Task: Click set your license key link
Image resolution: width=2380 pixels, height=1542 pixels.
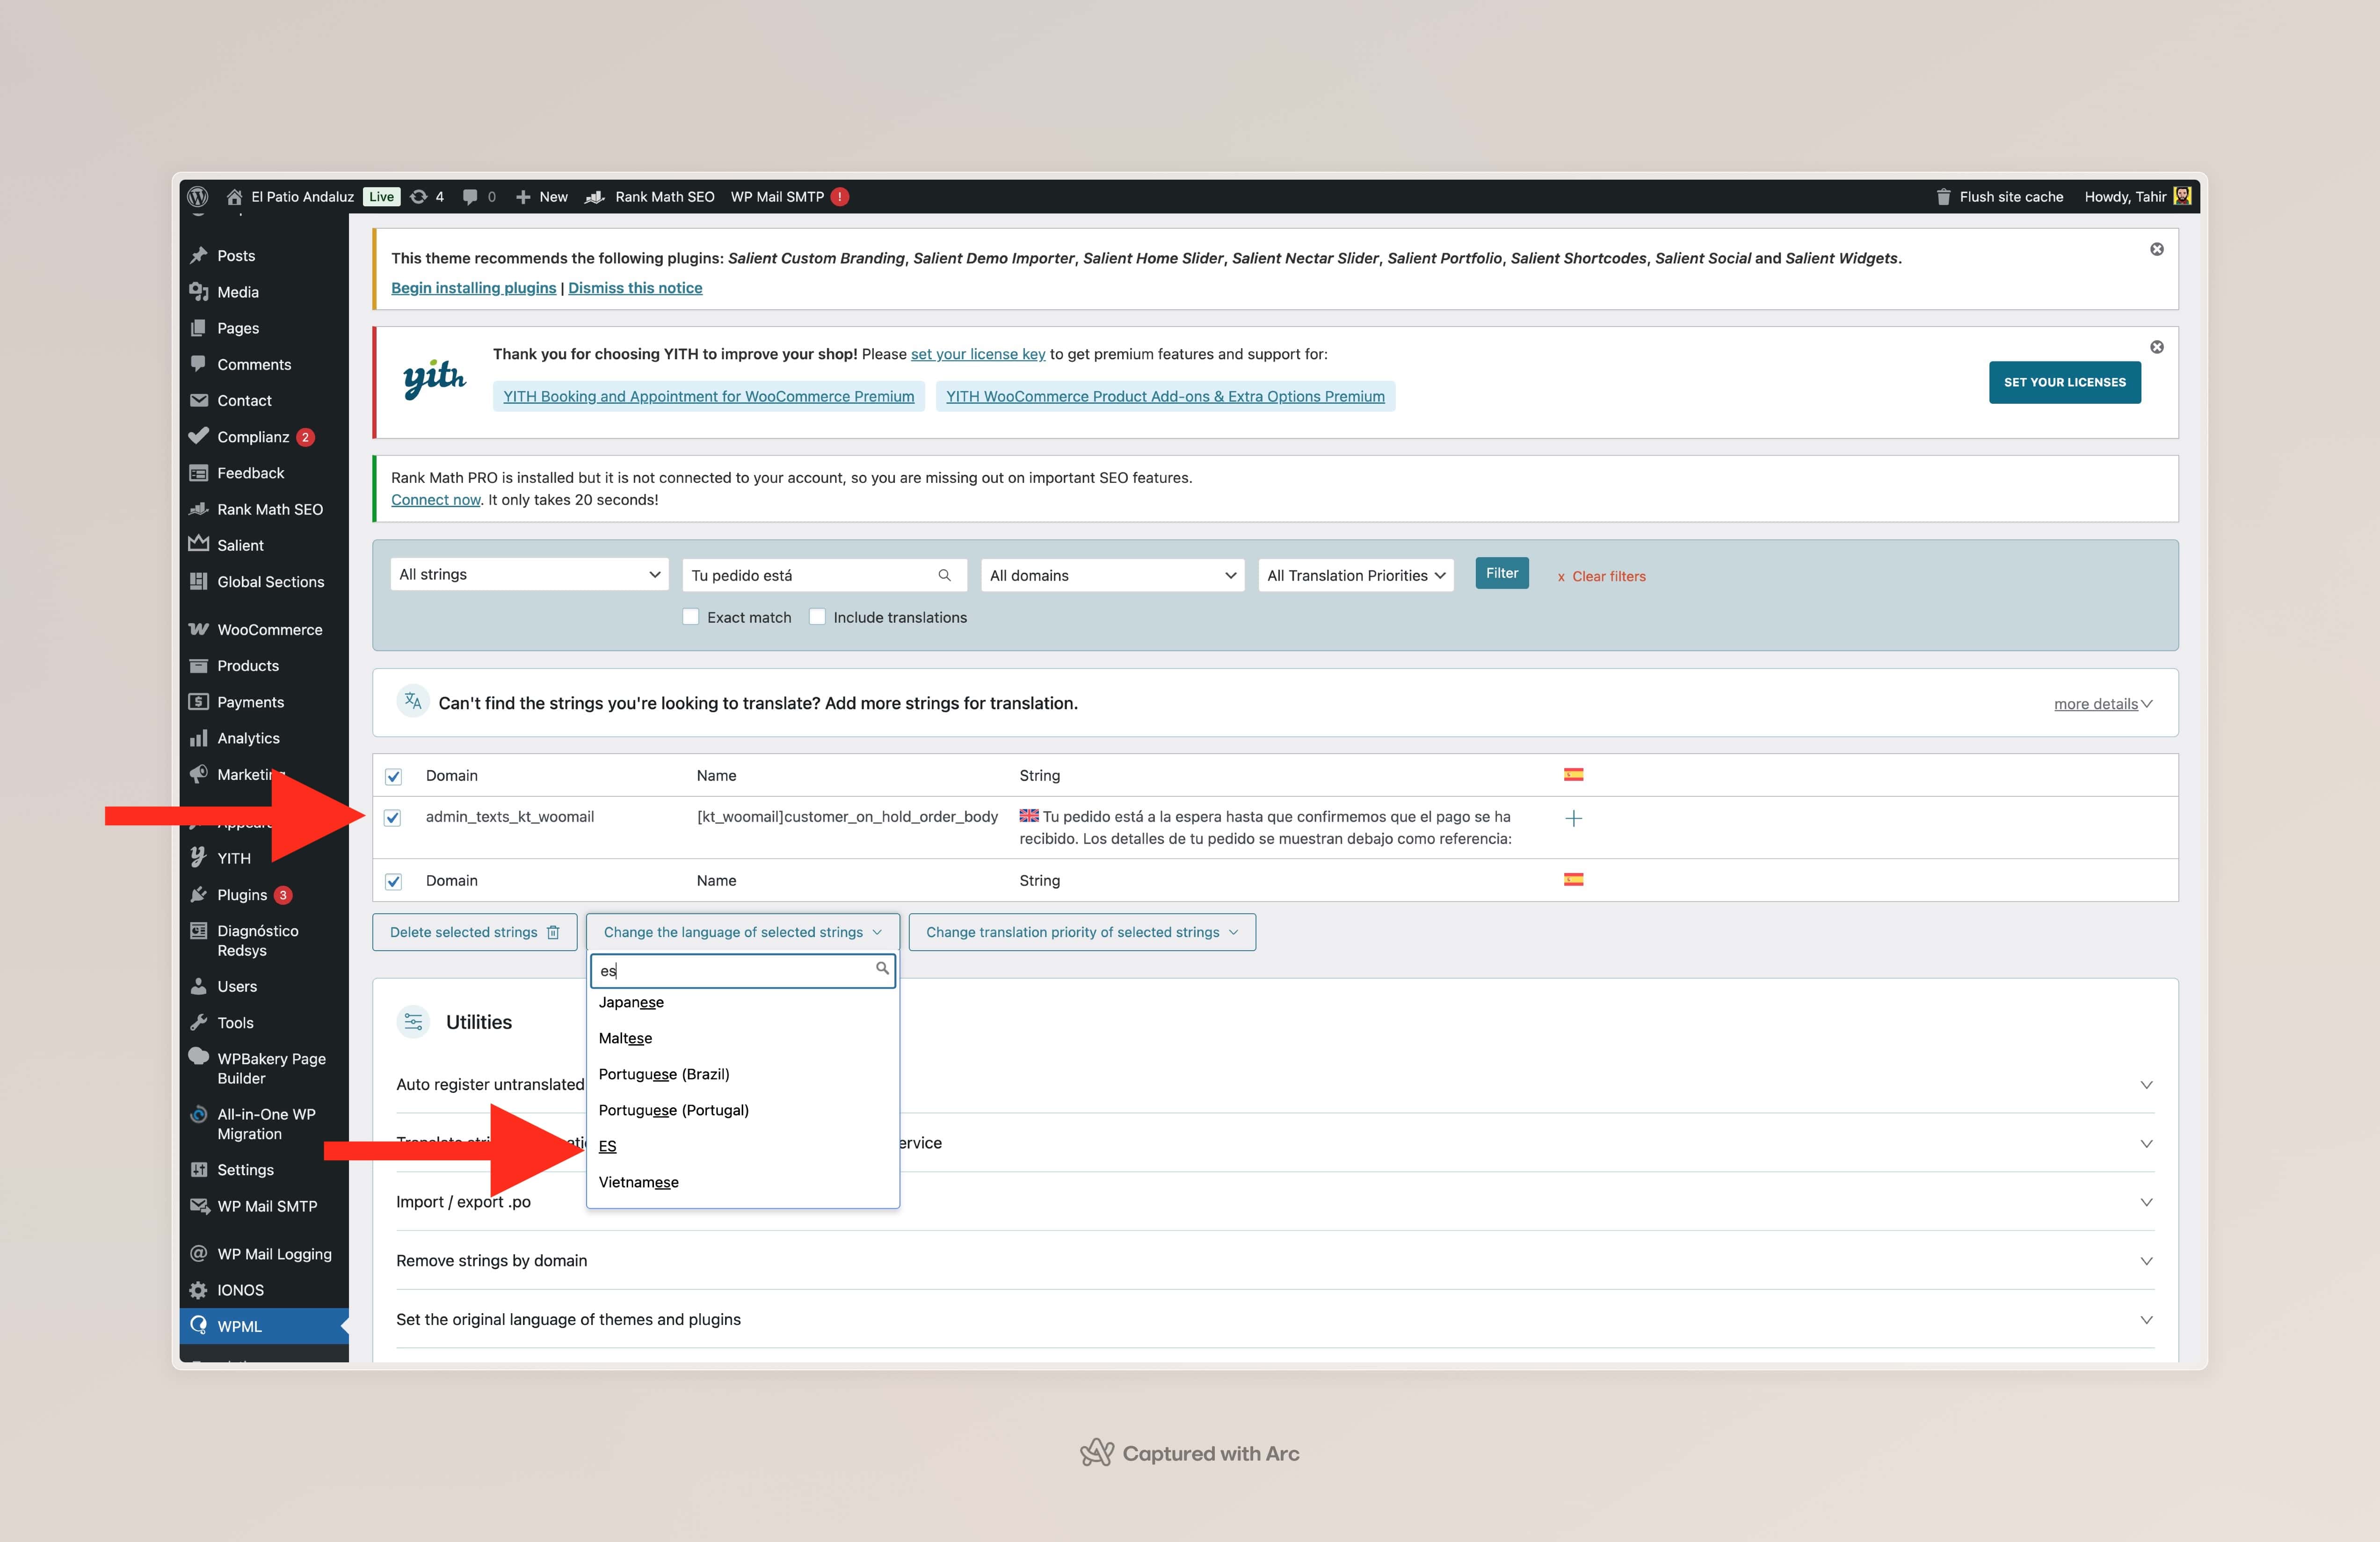Action: [977, 354]
